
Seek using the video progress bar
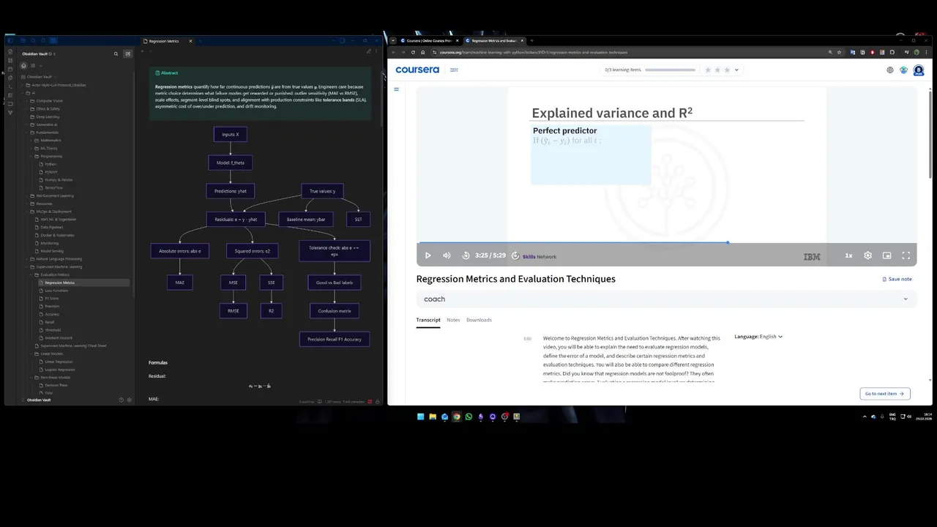[666, 242]
